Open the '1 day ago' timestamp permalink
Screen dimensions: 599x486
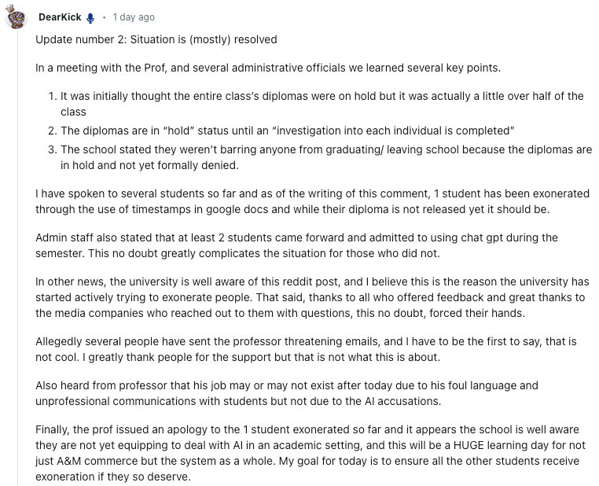click(x=134, y=17)
